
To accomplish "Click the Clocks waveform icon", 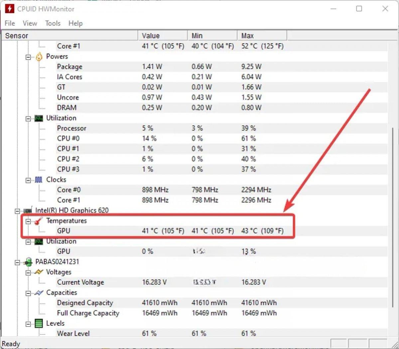I will click(x=39, y=180).
